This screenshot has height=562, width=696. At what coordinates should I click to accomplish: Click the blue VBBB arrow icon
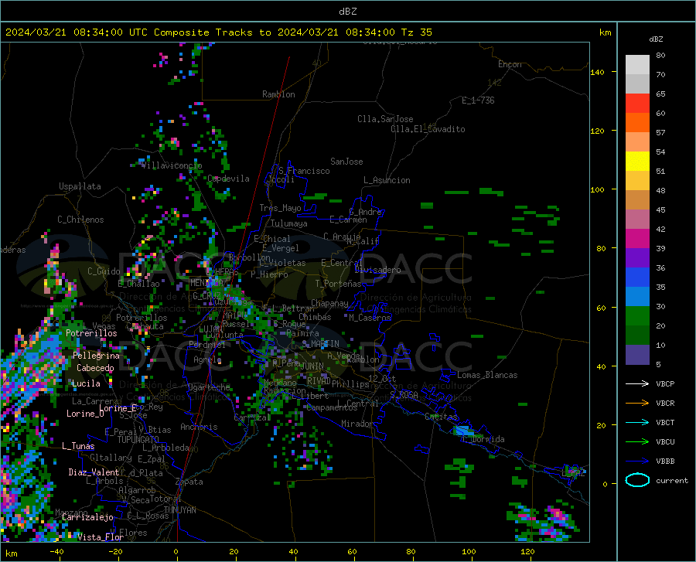[637, 461]
